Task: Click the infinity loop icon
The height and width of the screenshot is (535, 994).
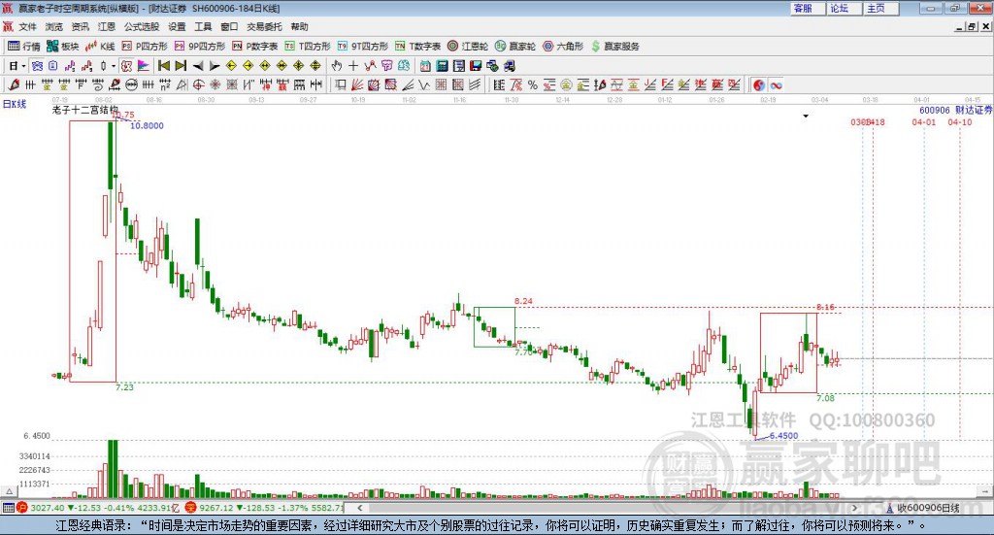Action: click(776, 84)
